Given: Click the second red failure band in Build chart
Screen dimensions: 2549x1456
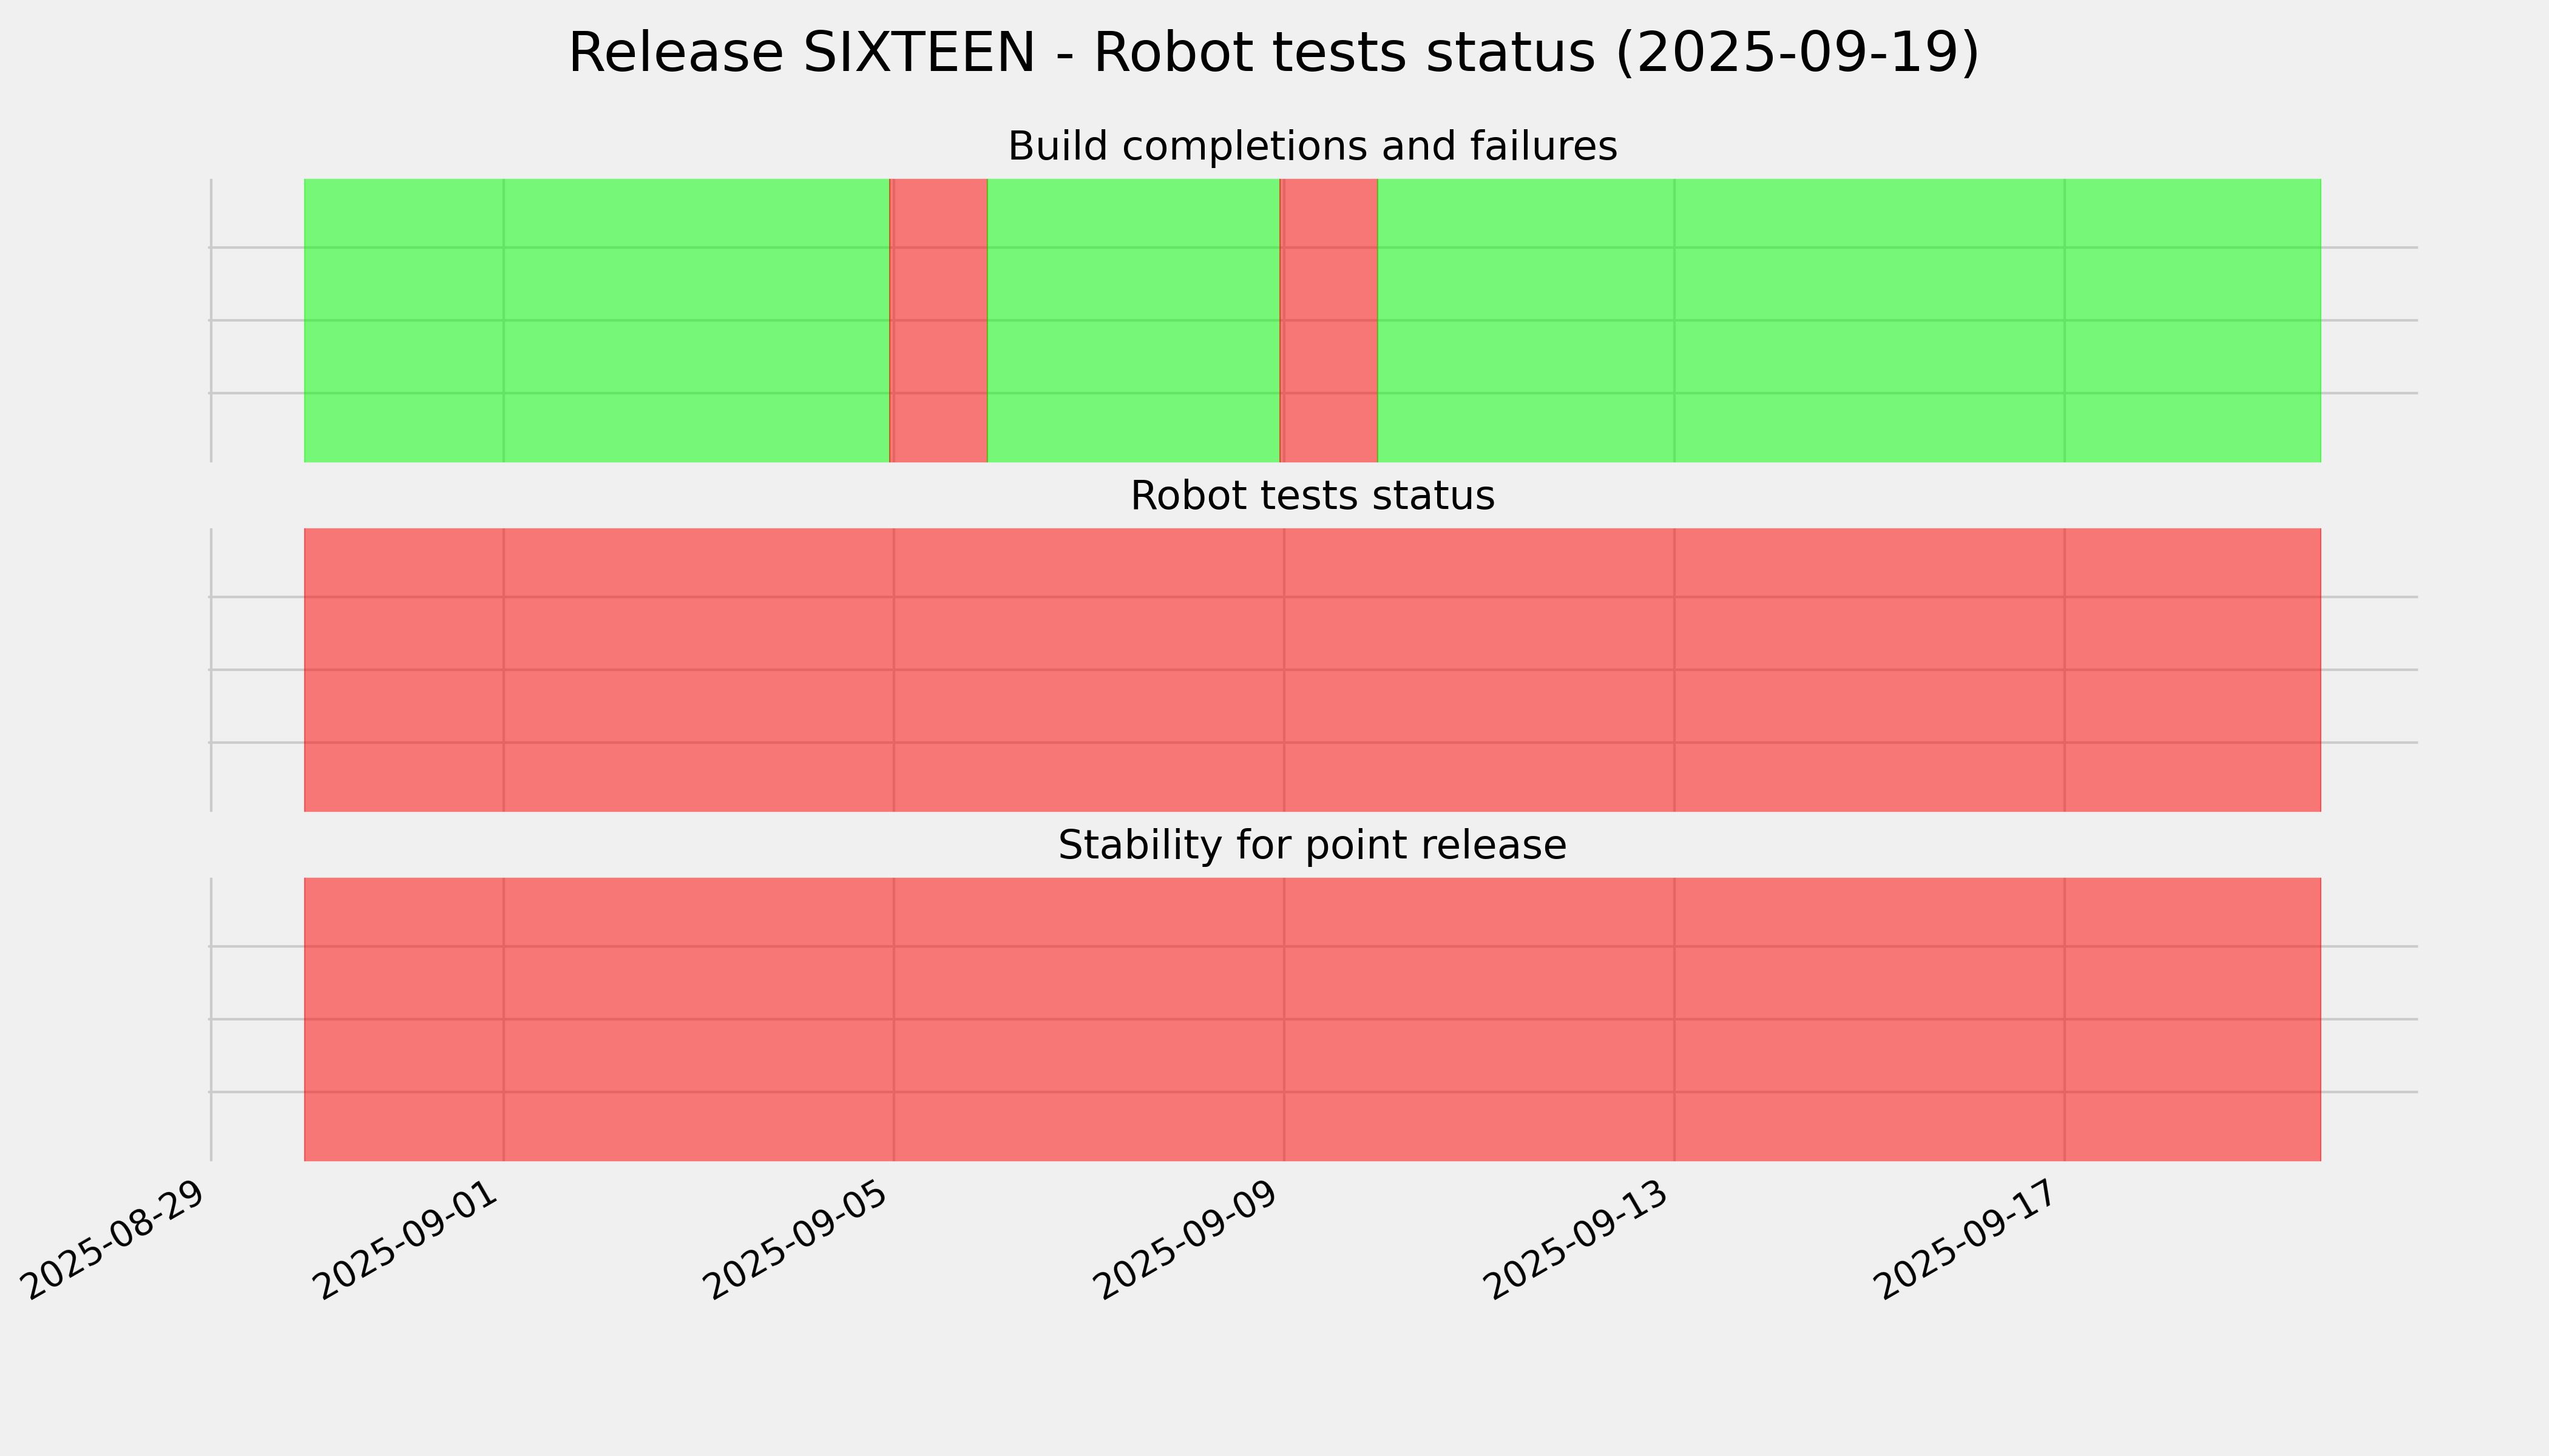Looking at the screenshot, I should (x=1329, y=320).
